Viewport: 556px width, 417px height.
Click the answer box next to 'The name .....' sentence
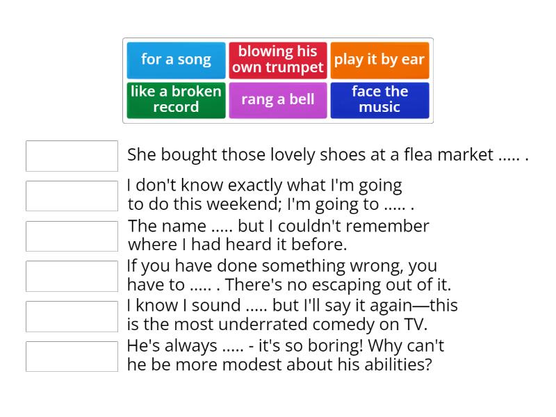[72, 236]
